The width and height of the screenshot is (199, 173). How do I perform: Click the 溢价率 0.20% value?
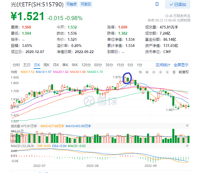pyautogui.click(x=76, y=46)
